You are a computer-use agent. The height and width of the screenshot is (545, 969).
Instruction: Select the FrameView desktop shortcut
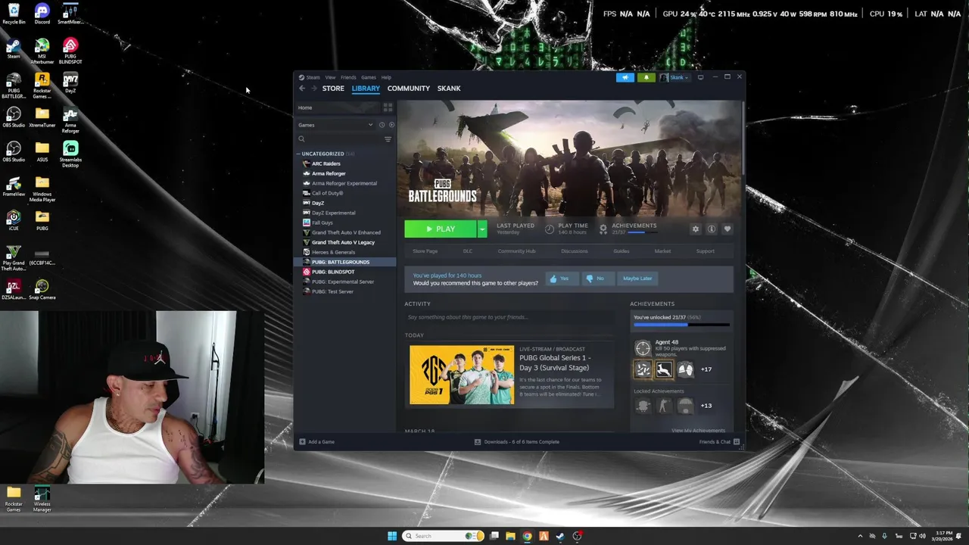click(x=14, y=186)
